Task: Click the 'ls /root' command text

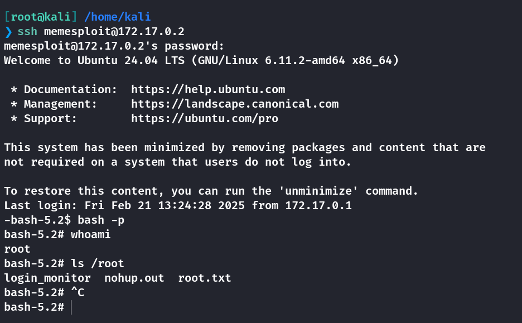Action: (x=98, y=263)
